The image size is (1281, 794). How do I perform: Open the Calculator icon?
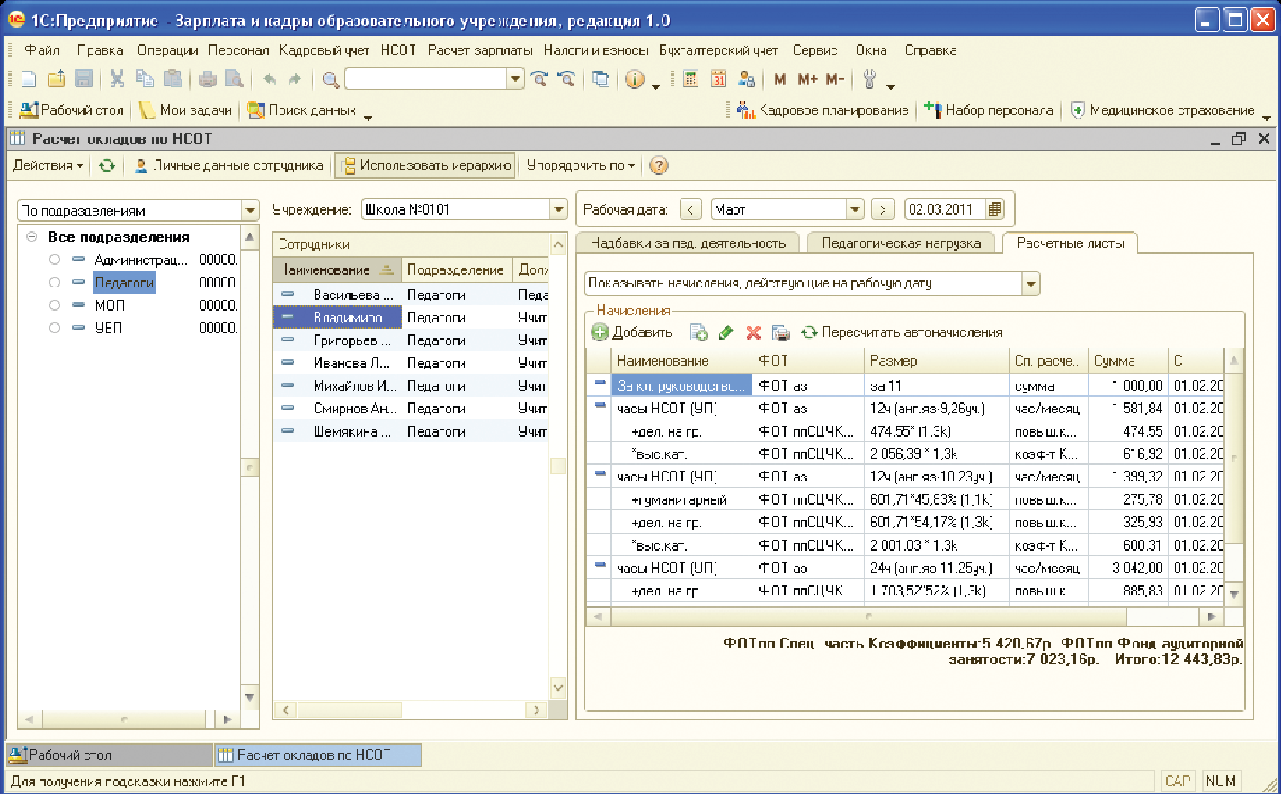pos(690,80)
